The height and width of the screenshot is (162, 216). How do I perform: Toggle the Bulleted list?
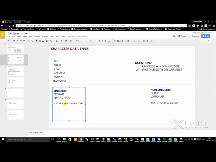point(139,41)
